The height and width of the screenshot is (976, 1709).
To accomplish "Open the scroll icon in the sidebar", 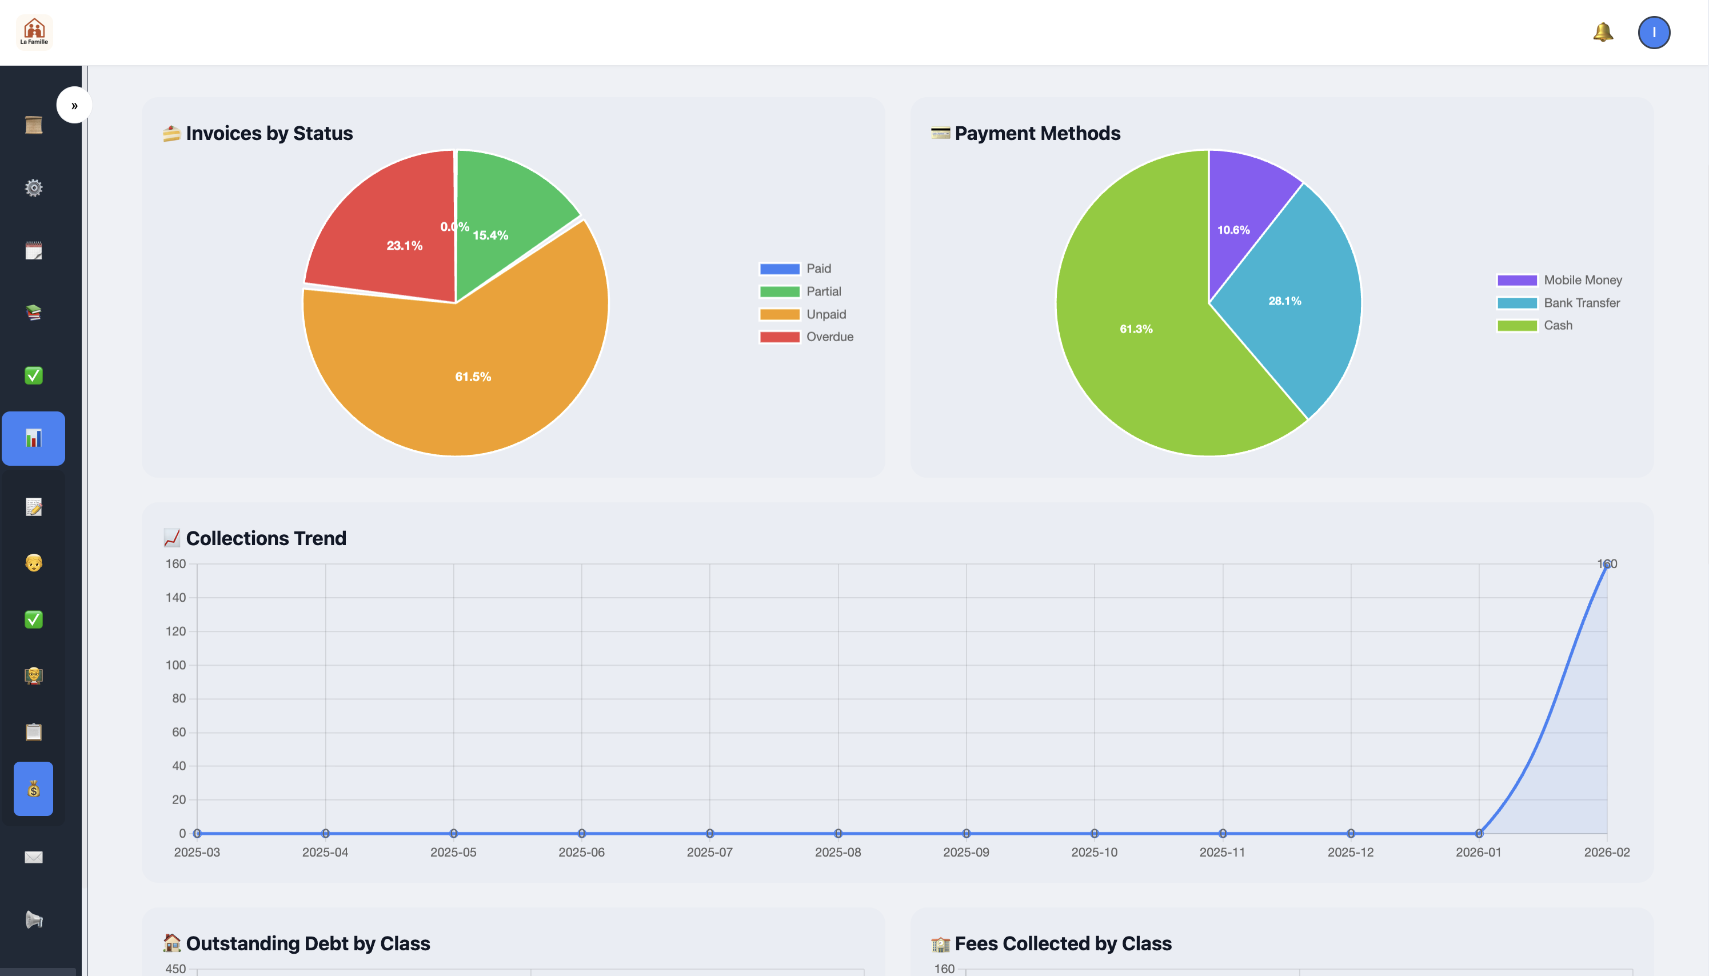I will (34, 125).
